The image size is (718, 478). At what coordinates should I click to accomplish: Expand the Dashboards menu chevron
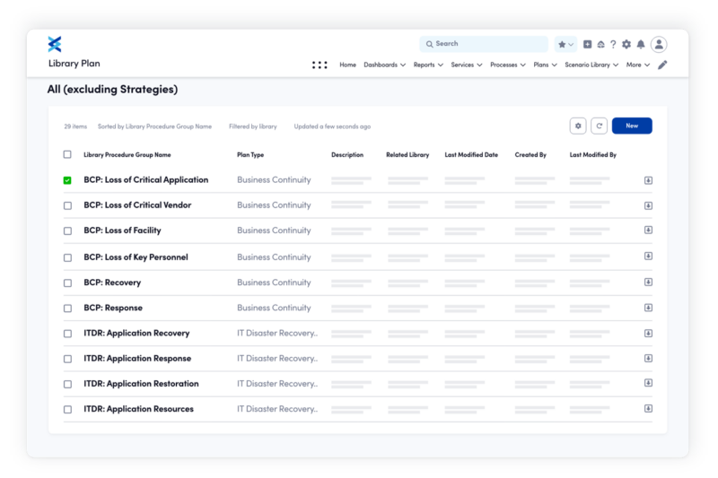click(x=403, y=65)
